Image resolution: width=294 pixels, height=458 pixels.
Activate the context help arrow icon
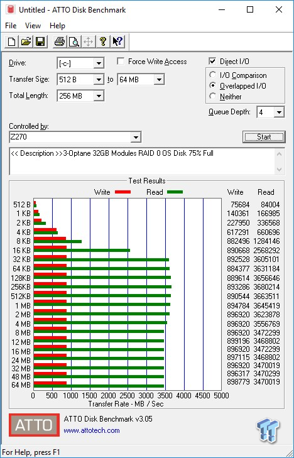(x=117, y=41)
